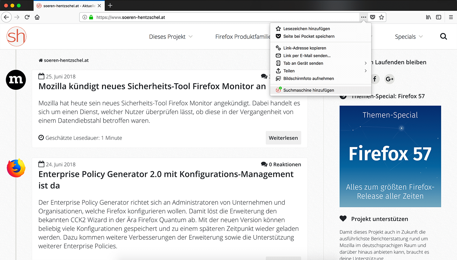Image resolution: width=457 pixels, height=260 pixels.
Task: Bookmark page with the star icon
Action: (381, 17)
